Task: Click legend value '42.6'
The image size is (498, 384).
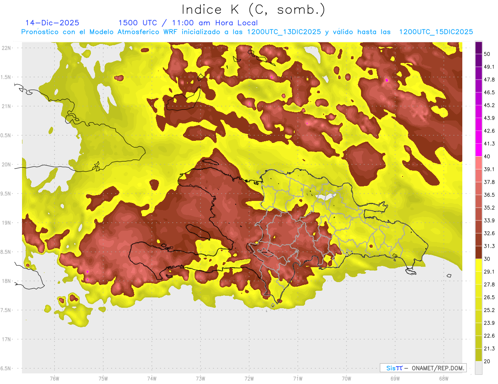Action: 489,131
